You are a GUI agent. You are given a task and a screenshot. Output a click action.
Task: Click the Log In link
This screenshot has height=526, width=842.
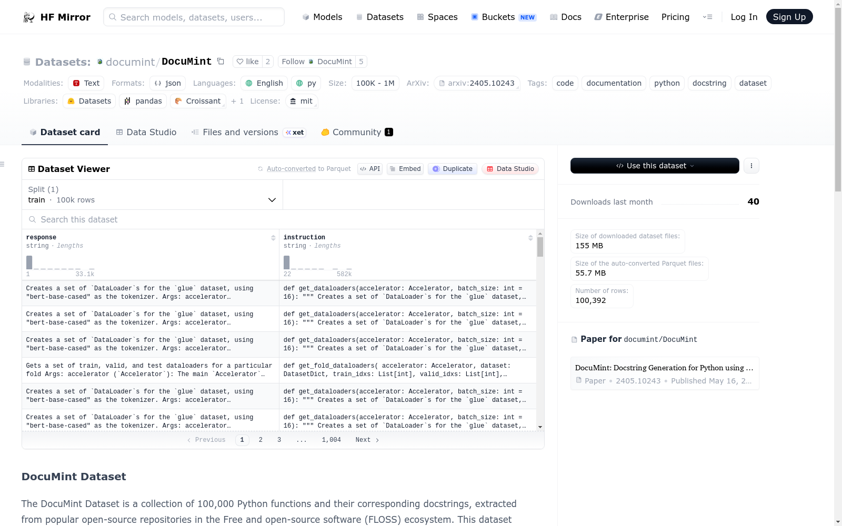[744, 17]
